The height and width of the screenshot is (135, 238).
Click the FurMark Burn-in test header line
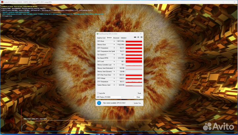coord(19,7)
